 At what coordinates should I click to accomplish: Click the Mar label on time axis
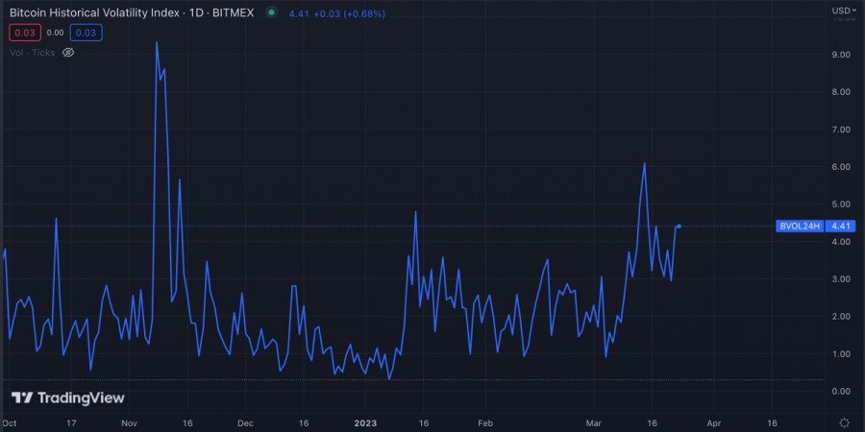(594, 422)
